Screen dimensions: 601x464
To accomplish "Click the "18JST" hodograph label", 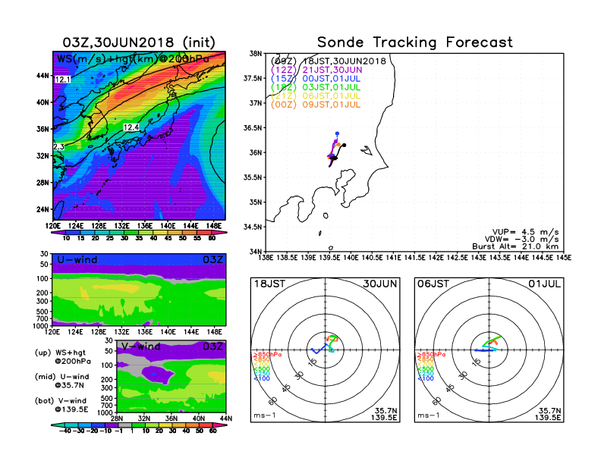I will [269, 284].
